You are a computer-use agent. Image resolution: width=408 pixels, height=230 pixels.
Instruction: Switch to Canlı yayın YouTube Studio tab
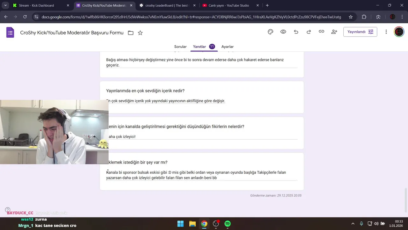pos(231,5)
